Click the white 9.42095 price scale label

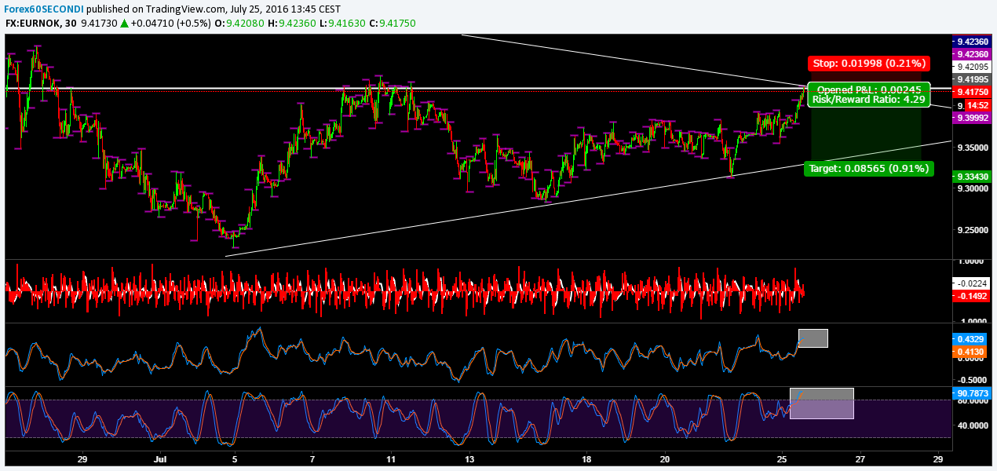click(973, 67)
